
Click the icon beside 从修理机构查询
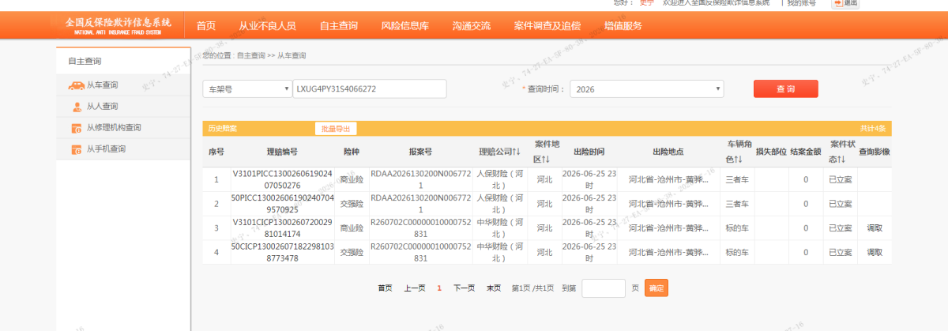coord(77,128)
